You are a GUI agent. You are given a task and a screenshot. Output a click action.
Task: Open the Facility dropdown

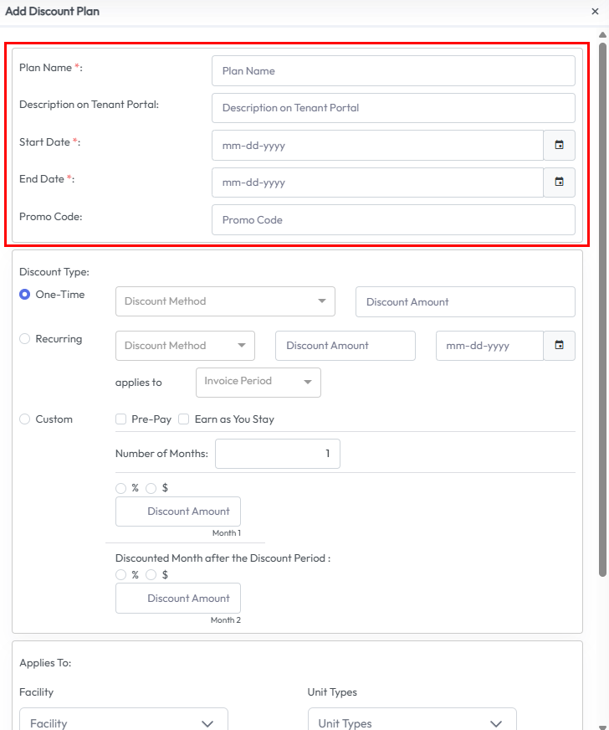[123, 722]
